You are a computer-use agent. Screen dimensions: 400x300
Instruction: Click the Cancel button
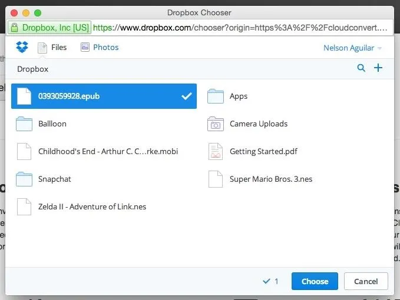click(x=366, y=281)
